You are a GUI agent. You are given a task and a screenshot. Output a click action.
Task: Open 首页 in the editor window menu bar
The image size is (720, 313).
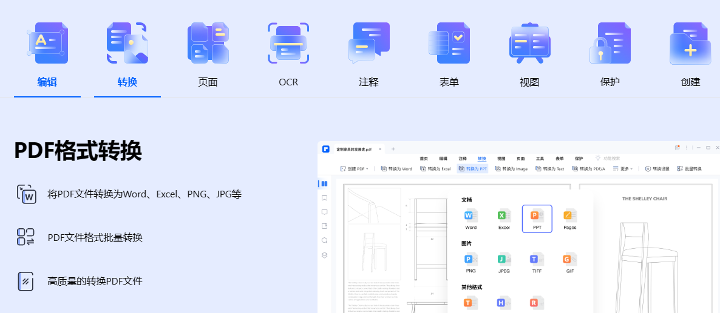click(x=423, y=159)
